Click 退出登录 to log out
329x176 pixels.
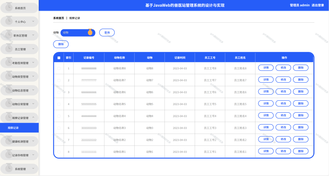(x=318, y=5)
